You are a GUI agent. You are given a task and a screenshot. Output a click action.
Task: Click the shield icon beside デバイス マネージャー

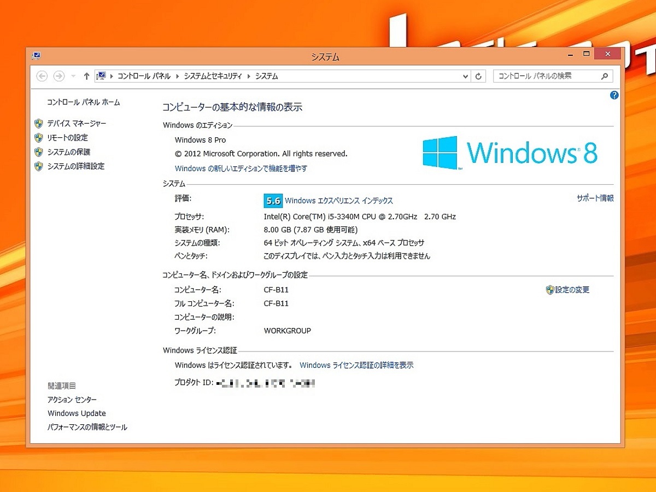coord(38,124)
